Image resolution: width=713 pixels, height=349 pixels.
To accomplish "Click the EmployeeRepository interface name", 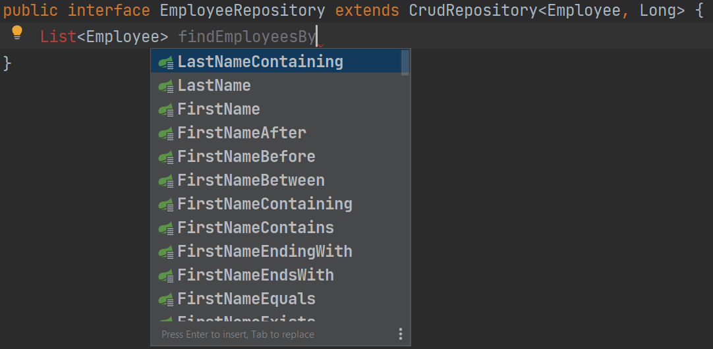I will click(x=242, y=11).
